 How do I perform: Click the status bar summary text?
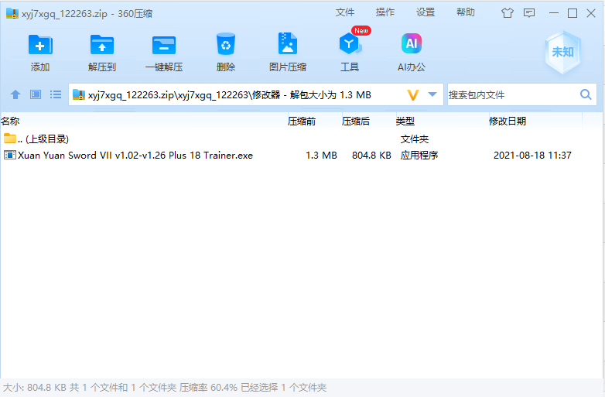click(x=165, y=388)
